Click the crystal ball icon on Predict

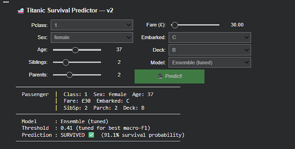click(161, 76)
